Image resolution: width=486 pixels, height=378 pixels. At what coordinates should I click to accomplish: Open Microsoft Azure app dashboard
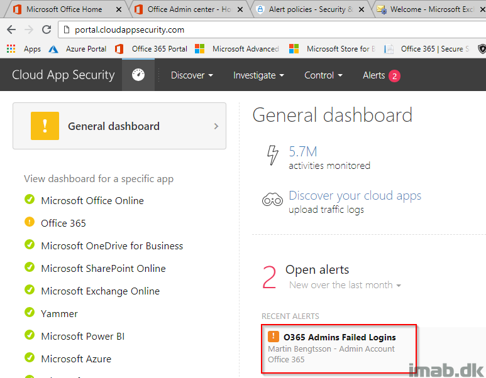pos(76,359)
